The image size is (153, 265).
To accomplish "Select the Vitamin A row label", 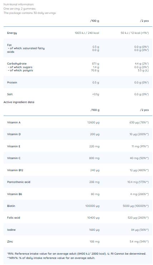I will (14, 122).
